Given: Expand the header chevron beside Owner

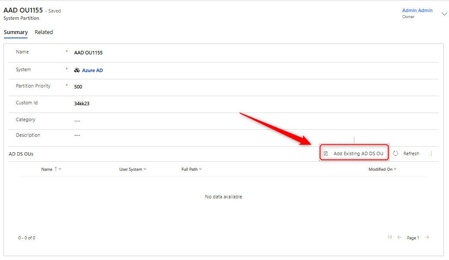Looking at the screenshot, I should pos(444,14).
